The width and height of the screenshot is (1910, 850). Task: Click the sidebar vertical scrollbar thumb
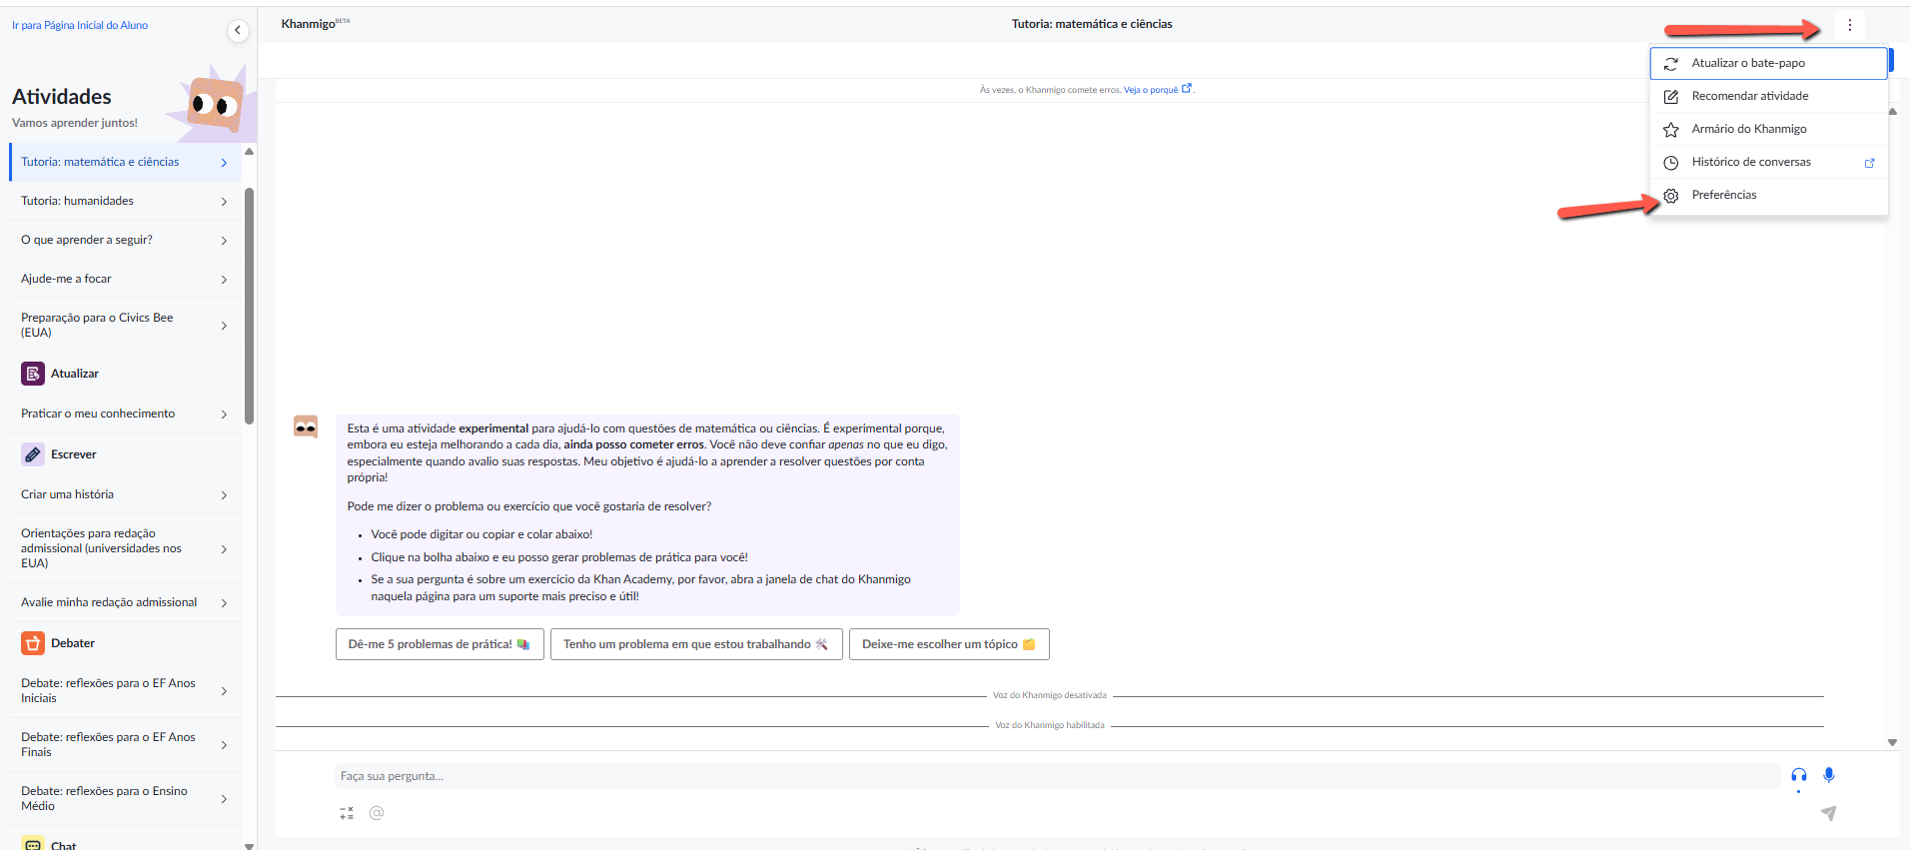pyautogui.click(x=249, y=306)
